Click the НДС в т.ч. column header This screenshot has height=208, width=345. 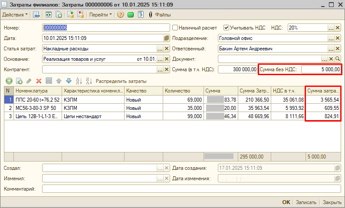coord(288,91)
